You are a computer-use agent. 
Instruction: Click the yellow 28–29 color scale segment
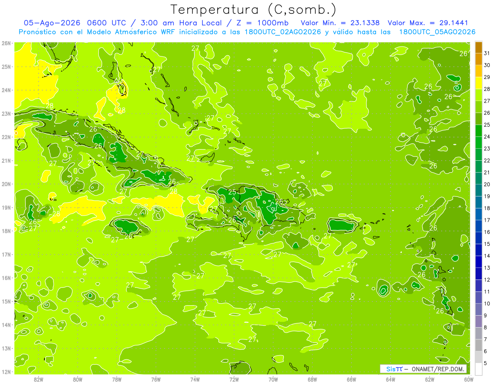click(x=478, y=83)
